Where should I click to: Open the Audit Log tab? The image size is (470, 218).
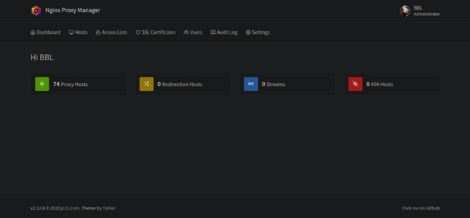[x=224, y=32]
